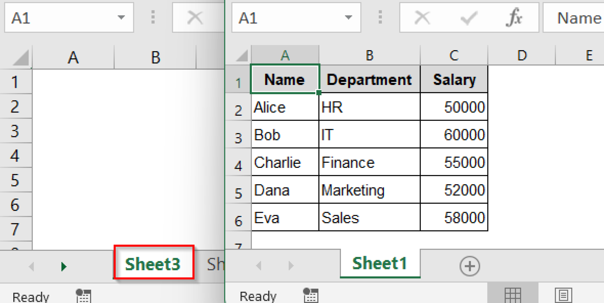Image resolution: width=604 pixels, height=303 pixels.
Task: Open the Name Box dropdown in left window
Action: 121,17
